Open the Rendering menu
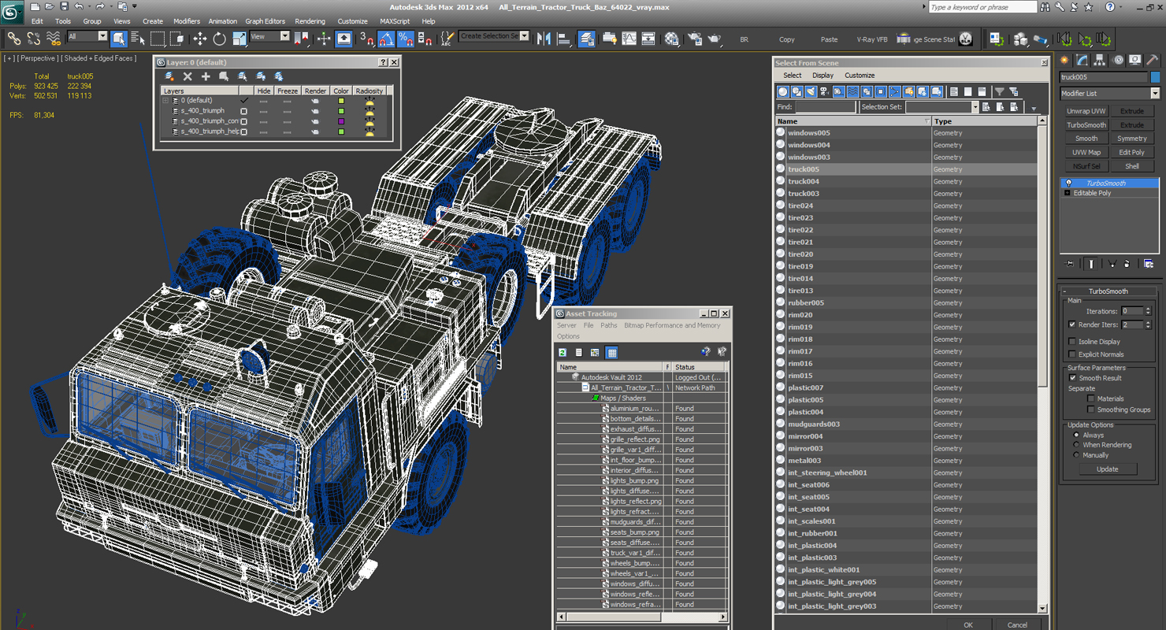The image size is (1166, 630). pyautogui.click(x=310, y=21)
